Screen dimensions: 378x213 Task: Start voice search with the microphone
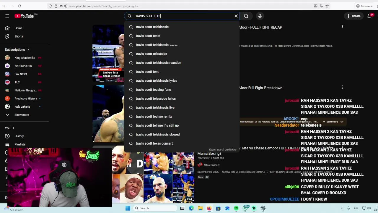click(260, 16)
